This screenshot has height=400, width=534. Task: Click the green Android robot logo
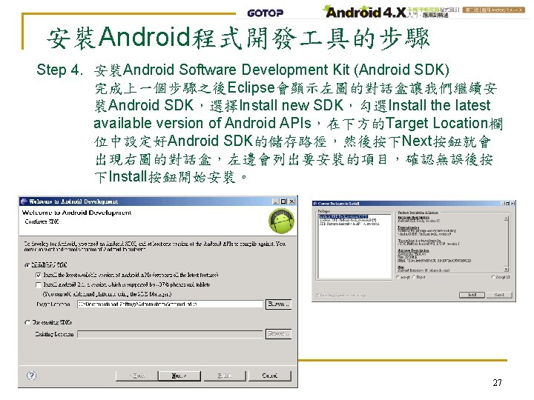281,221
